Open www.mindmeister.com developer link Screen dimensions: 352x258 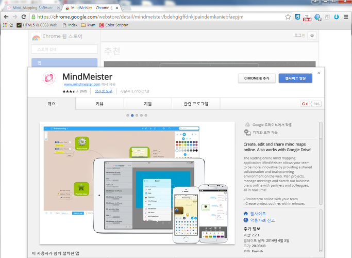82,84
